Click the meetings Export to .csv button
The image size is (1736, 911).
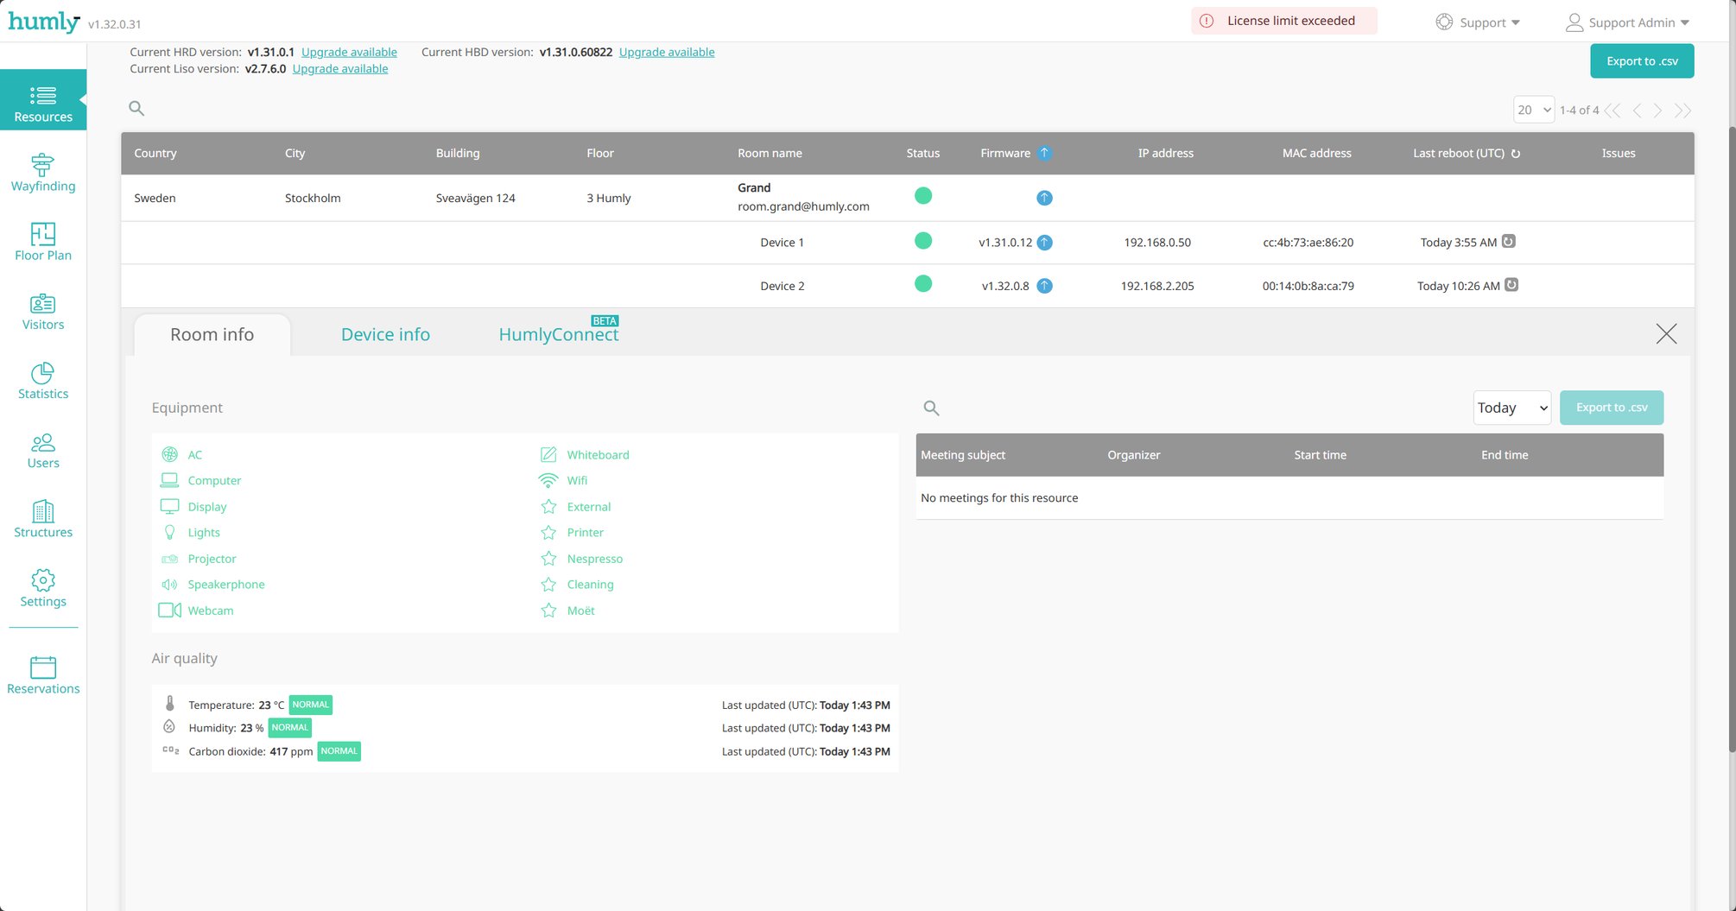[1612, 408]
